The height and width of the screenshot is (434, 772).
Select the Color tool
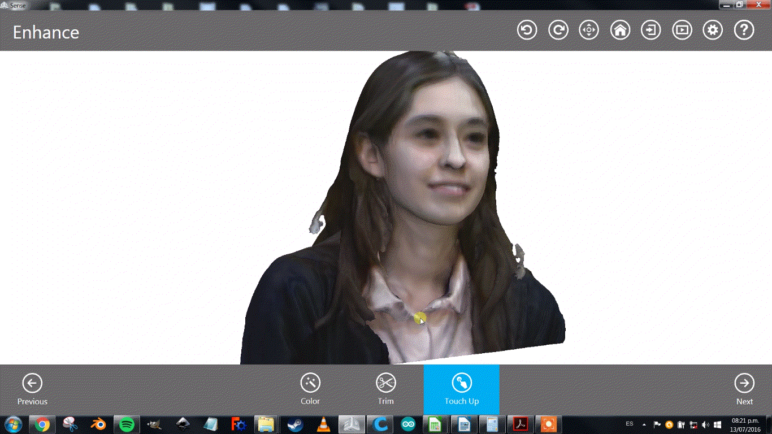(310, 388)
